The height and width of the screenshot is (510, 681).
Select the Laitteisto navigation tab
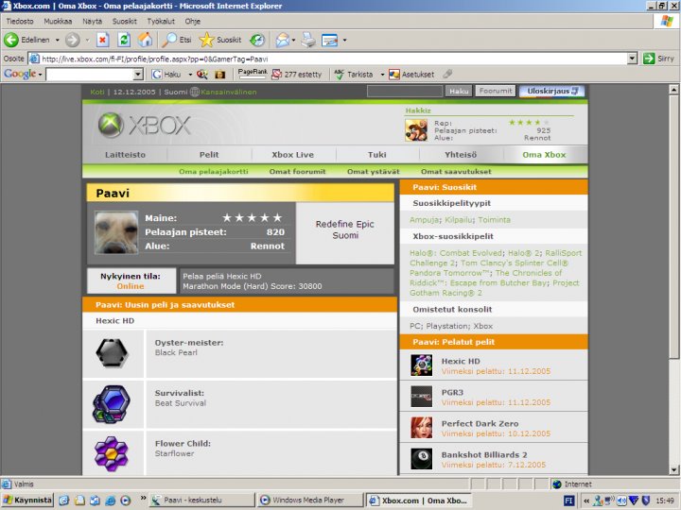point(125,154)
